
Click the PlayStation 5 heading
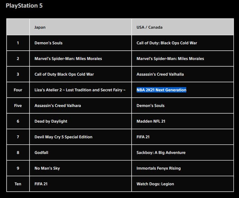(x=24, y=6)
